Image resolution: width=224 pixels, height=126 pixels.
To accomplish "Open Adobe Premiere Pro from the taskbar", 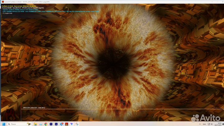I will point(51,124).
